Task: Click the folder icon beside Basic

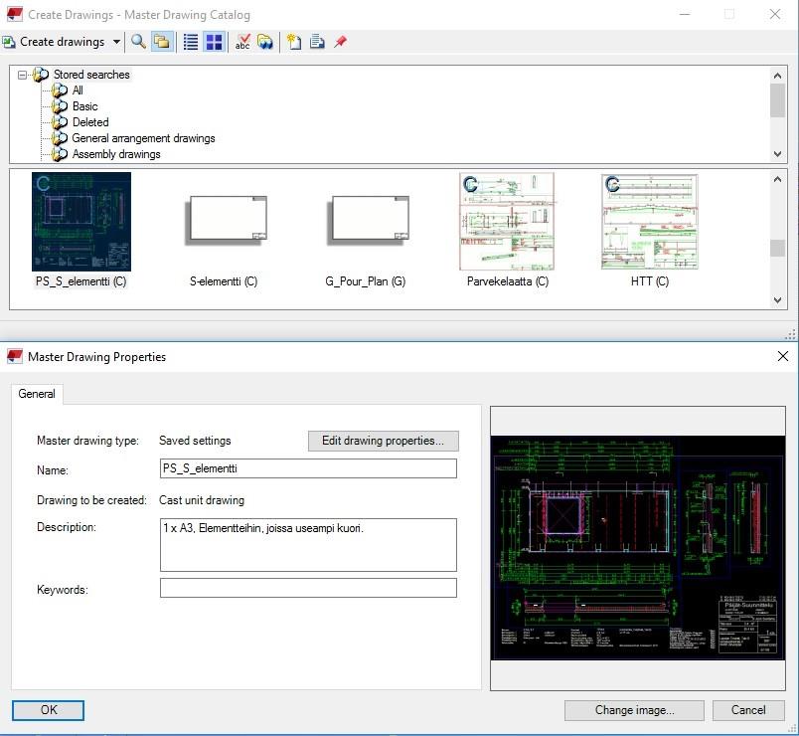Action: (x=60, y=106)
